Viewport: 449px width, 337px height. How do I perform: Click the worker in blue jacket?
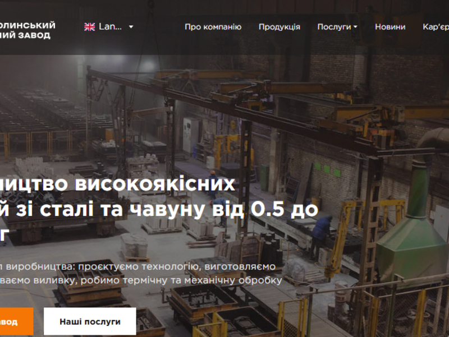pos(322,232)
